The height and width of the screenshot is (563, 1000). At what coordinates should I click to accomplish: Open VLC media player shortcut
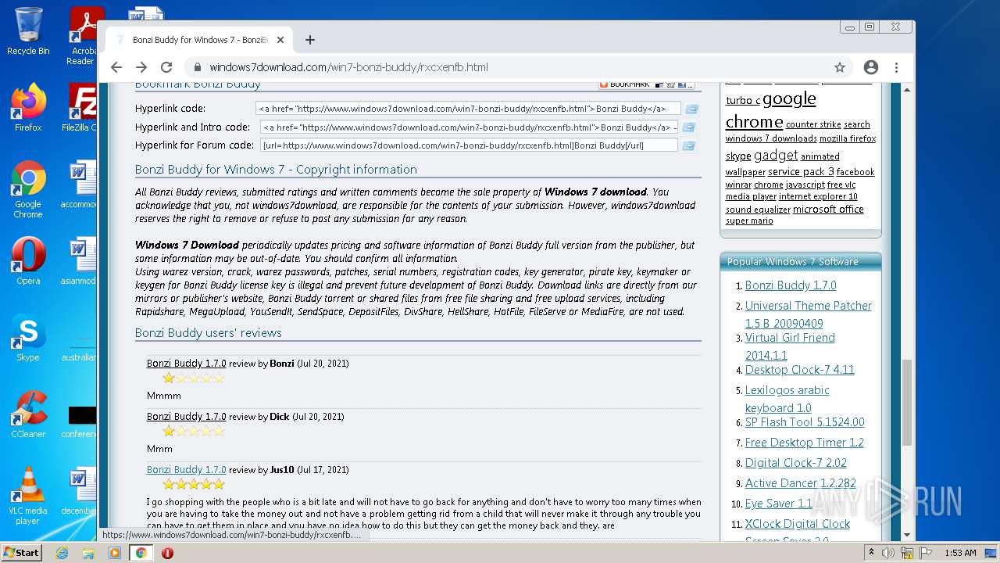point(28,496)
